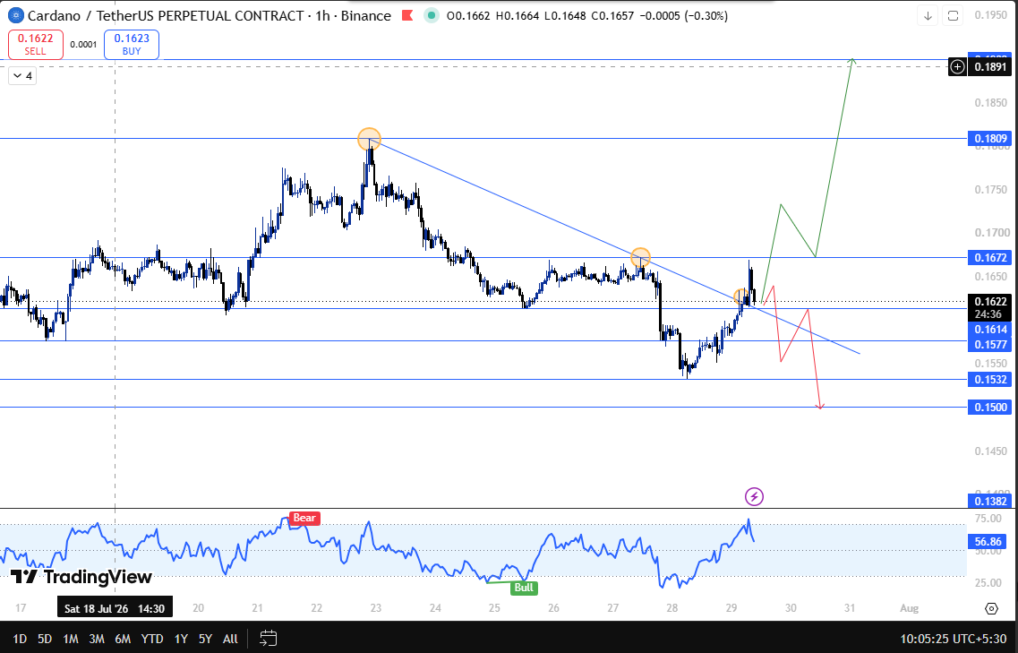Viewport: 1018px width, 653px height.
Task: Select the 1M time range
Action: click(x=70, y=639)
